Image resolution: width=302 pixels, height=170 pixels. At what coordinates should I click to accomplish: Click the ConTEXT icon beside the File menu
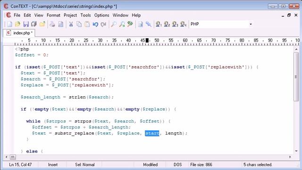[x=8, y=15]
